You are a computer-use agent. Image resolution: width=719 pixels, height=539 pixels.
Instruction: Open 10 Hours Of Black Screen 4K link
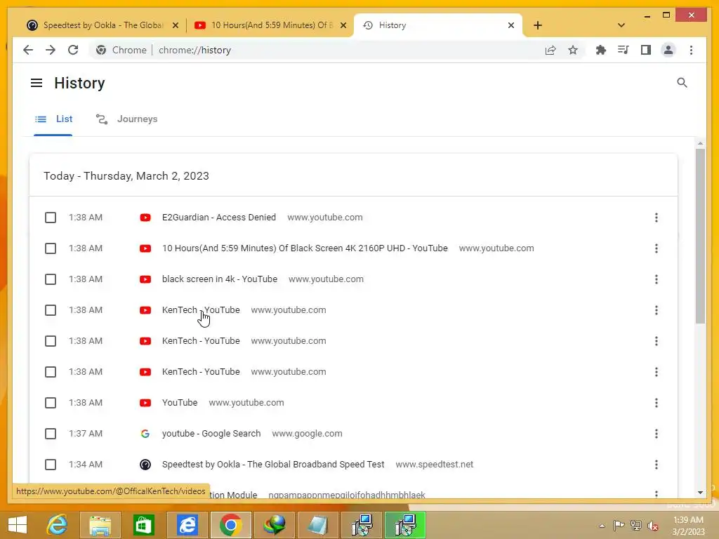[x=305, y=248]
